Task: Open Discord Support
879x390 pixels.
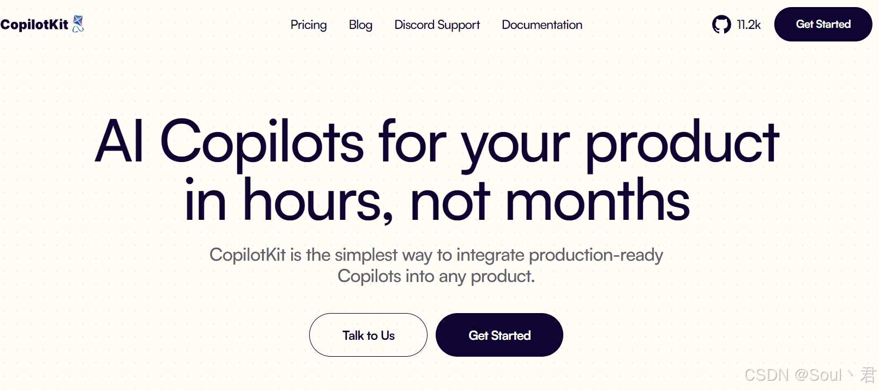Action: [x=437, y=25]
